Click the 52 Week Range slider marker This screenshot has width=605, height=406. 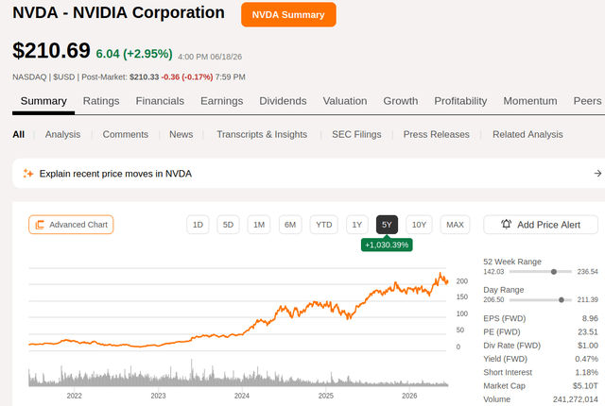point(554,272)
